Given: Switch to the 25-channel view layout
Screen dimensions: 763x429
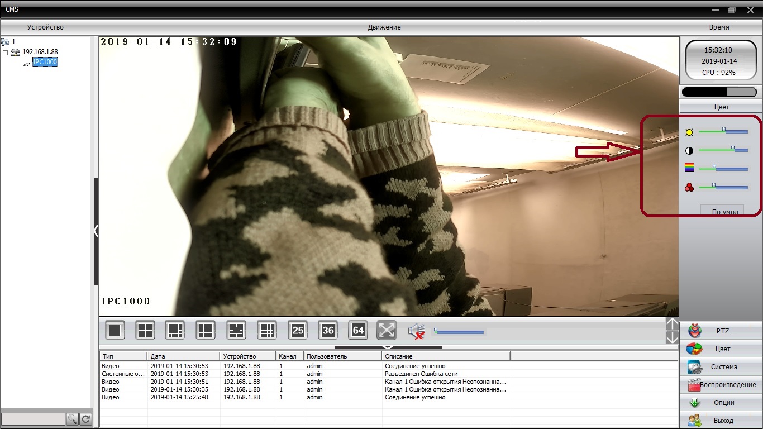Looking at the screenshot, I should tap(298, 330).
